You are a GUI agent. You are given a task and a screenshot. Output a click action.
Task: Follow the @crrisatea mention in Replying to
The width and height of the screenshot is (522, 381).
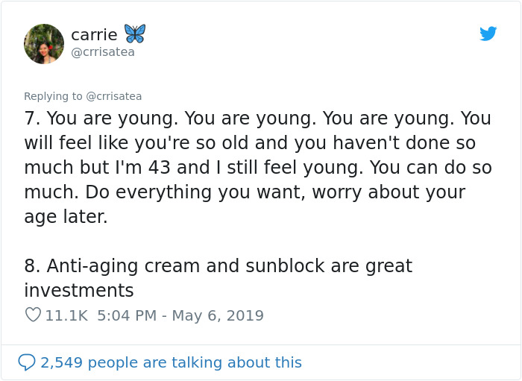(114, 96)
